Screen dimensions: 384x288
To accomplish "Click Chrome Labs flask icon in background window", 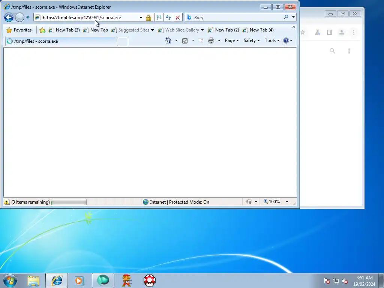I will 318,32.
